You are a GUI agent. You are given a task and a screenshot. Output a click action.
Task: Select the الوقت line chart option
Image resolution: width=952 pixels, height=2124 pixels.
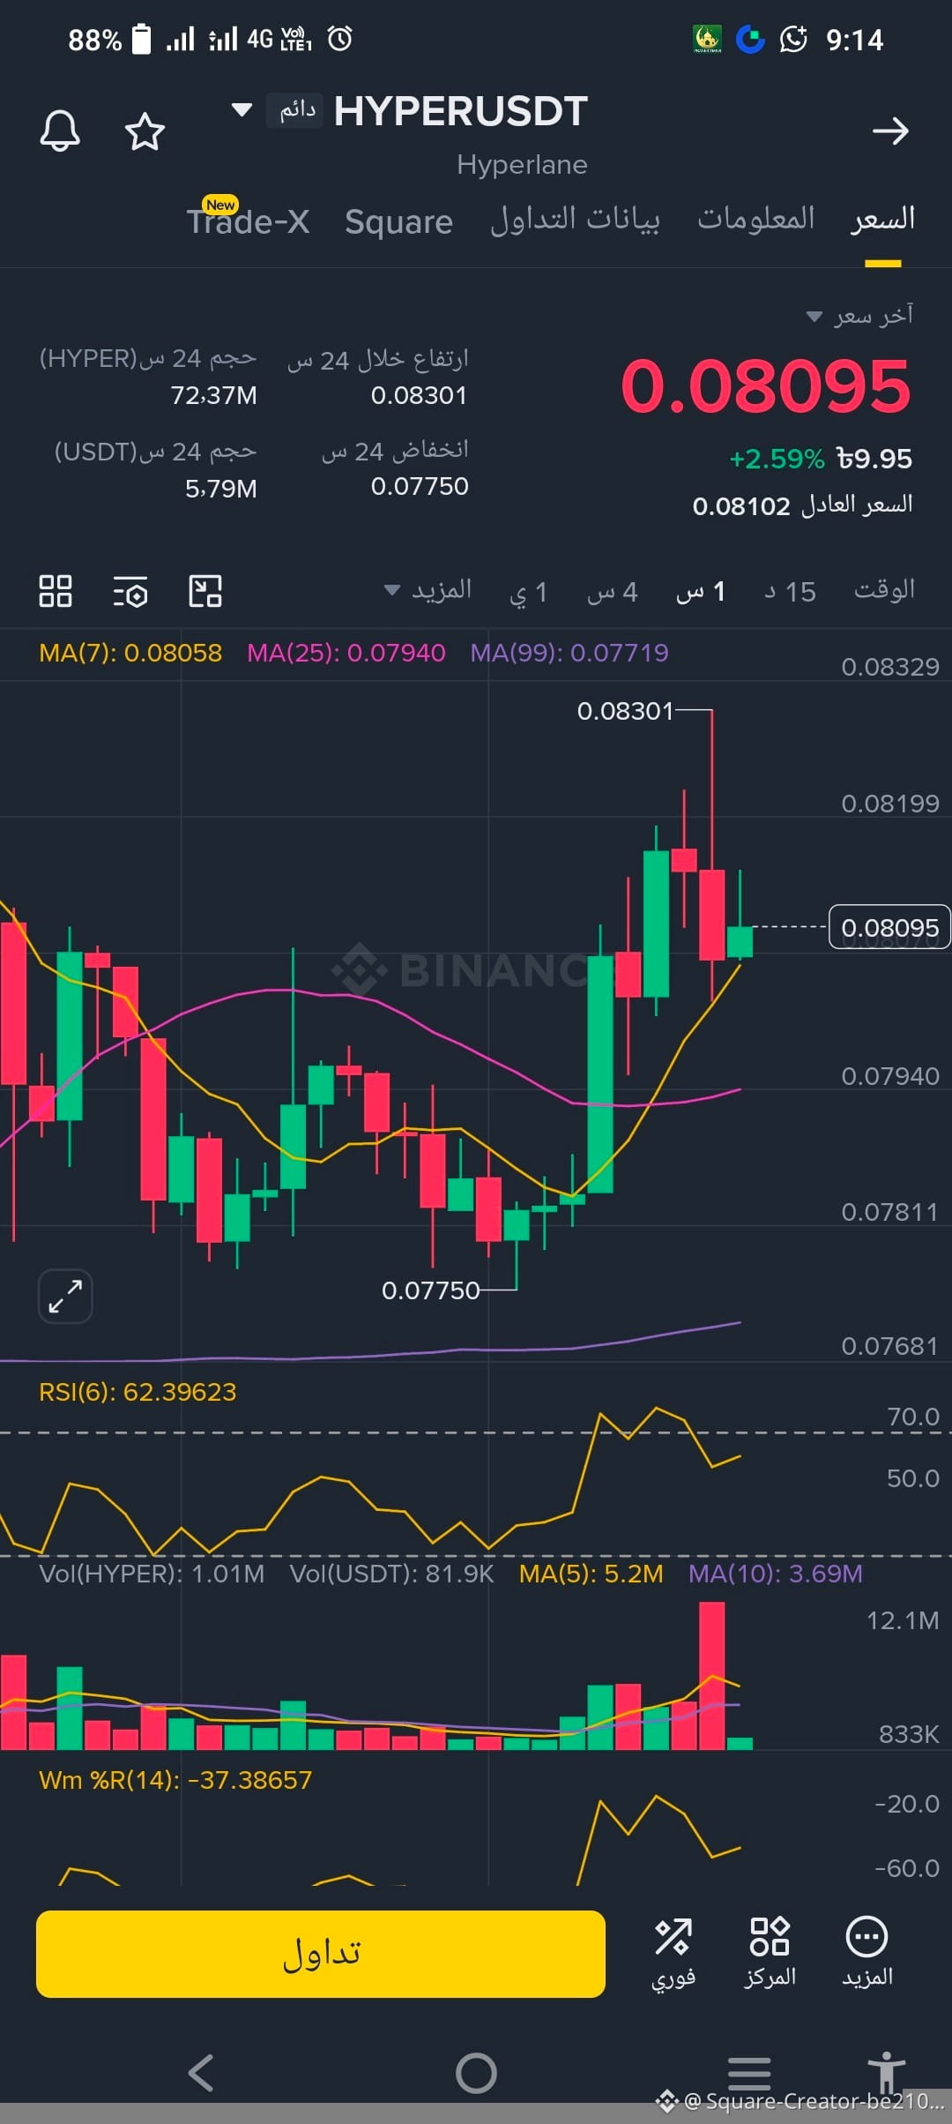pyautogui.click(x=884, y=590)
